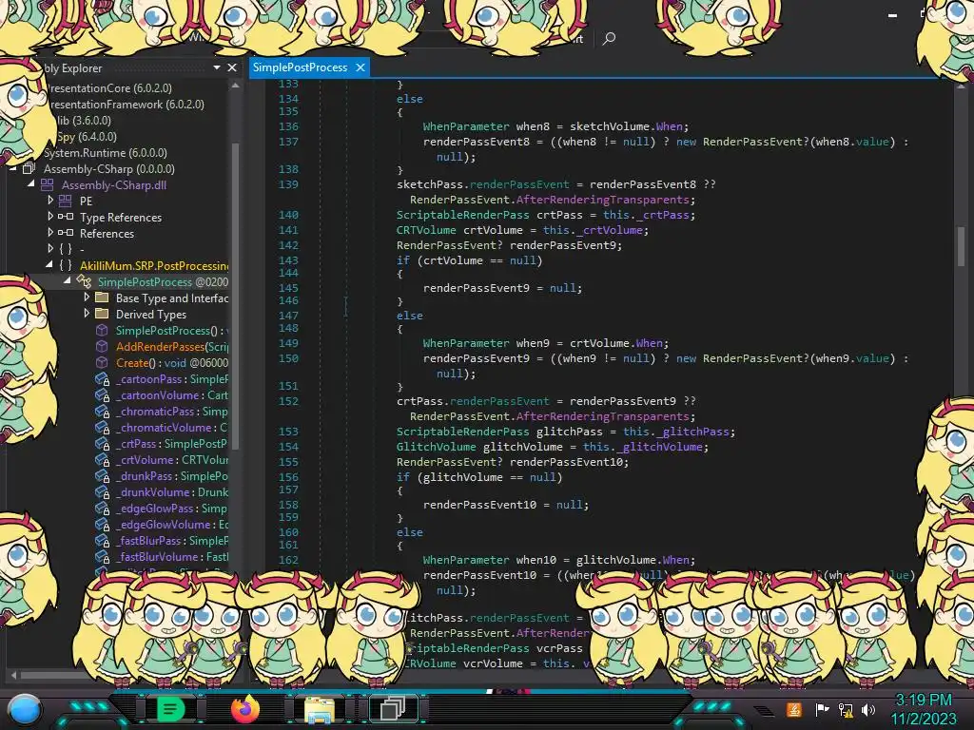
Task: Click horizontal scrollbar left arrow in explorer
Action: (13, 675)
